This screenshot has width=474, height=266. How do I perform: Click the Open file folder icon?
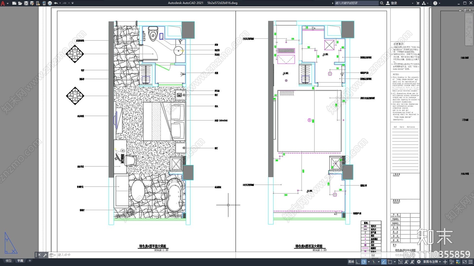[20, 3]
